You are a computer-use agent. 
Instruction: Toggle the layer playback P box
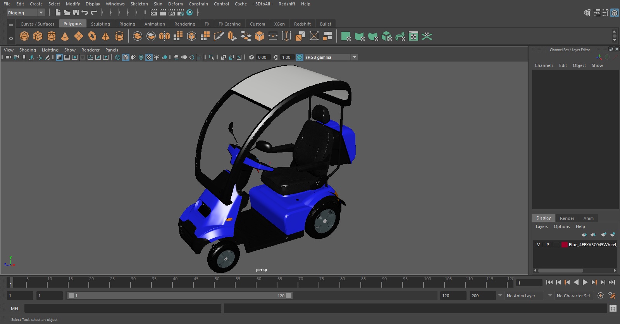(x=548, y=245)
